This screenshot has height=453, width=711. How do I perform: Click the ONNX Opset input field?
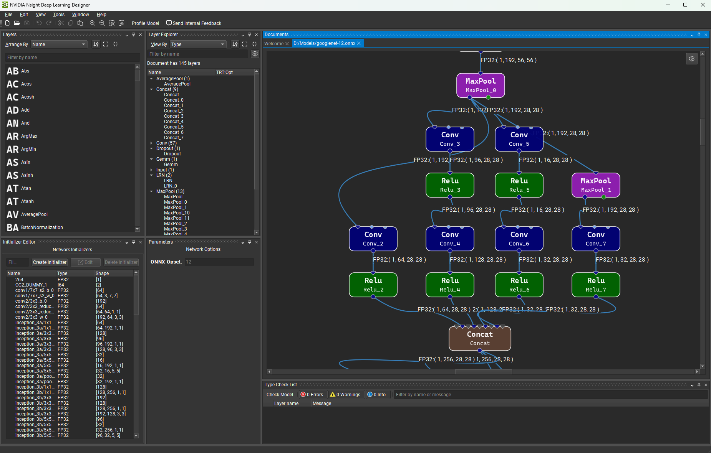pos(219,262)
